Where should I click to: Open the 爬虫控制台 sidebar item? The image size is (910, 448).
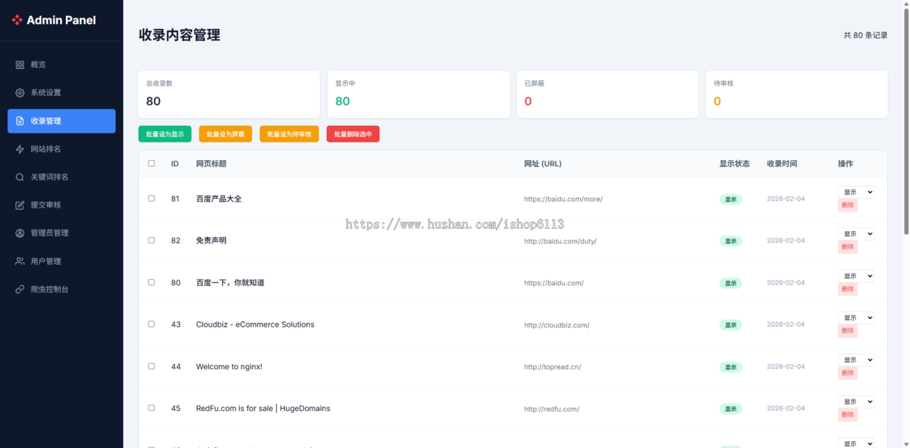coord(61,290)
